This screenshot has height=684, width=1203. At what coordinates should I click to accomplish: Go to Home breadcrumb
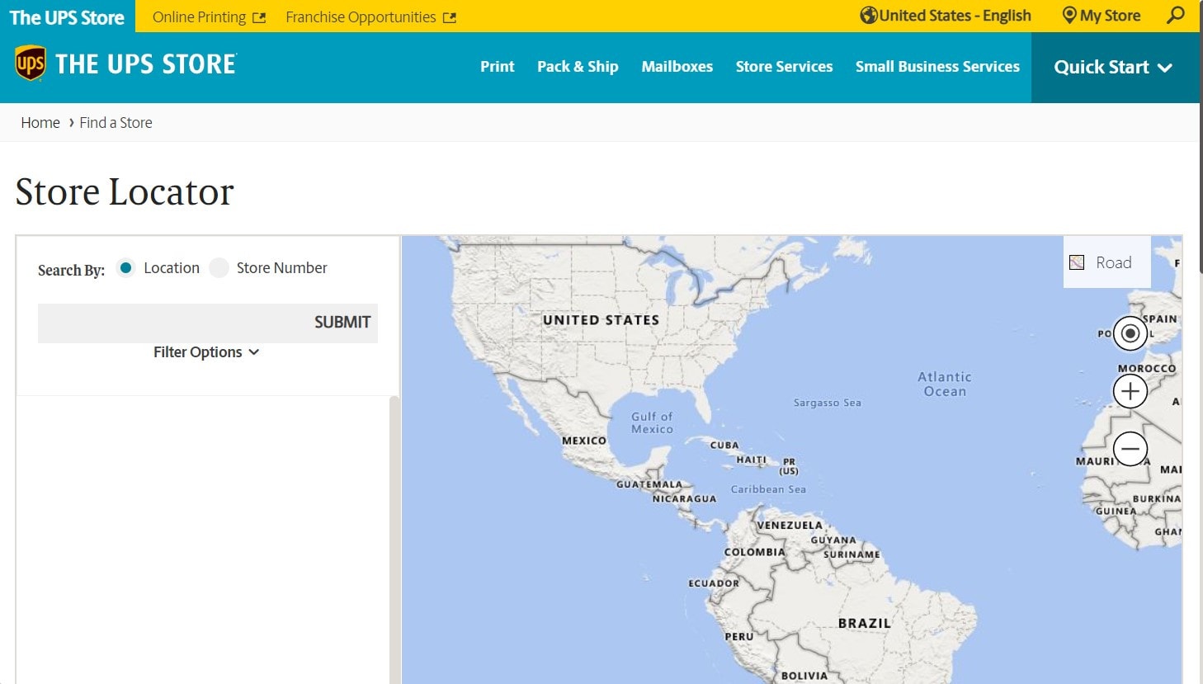pos(40,123)
